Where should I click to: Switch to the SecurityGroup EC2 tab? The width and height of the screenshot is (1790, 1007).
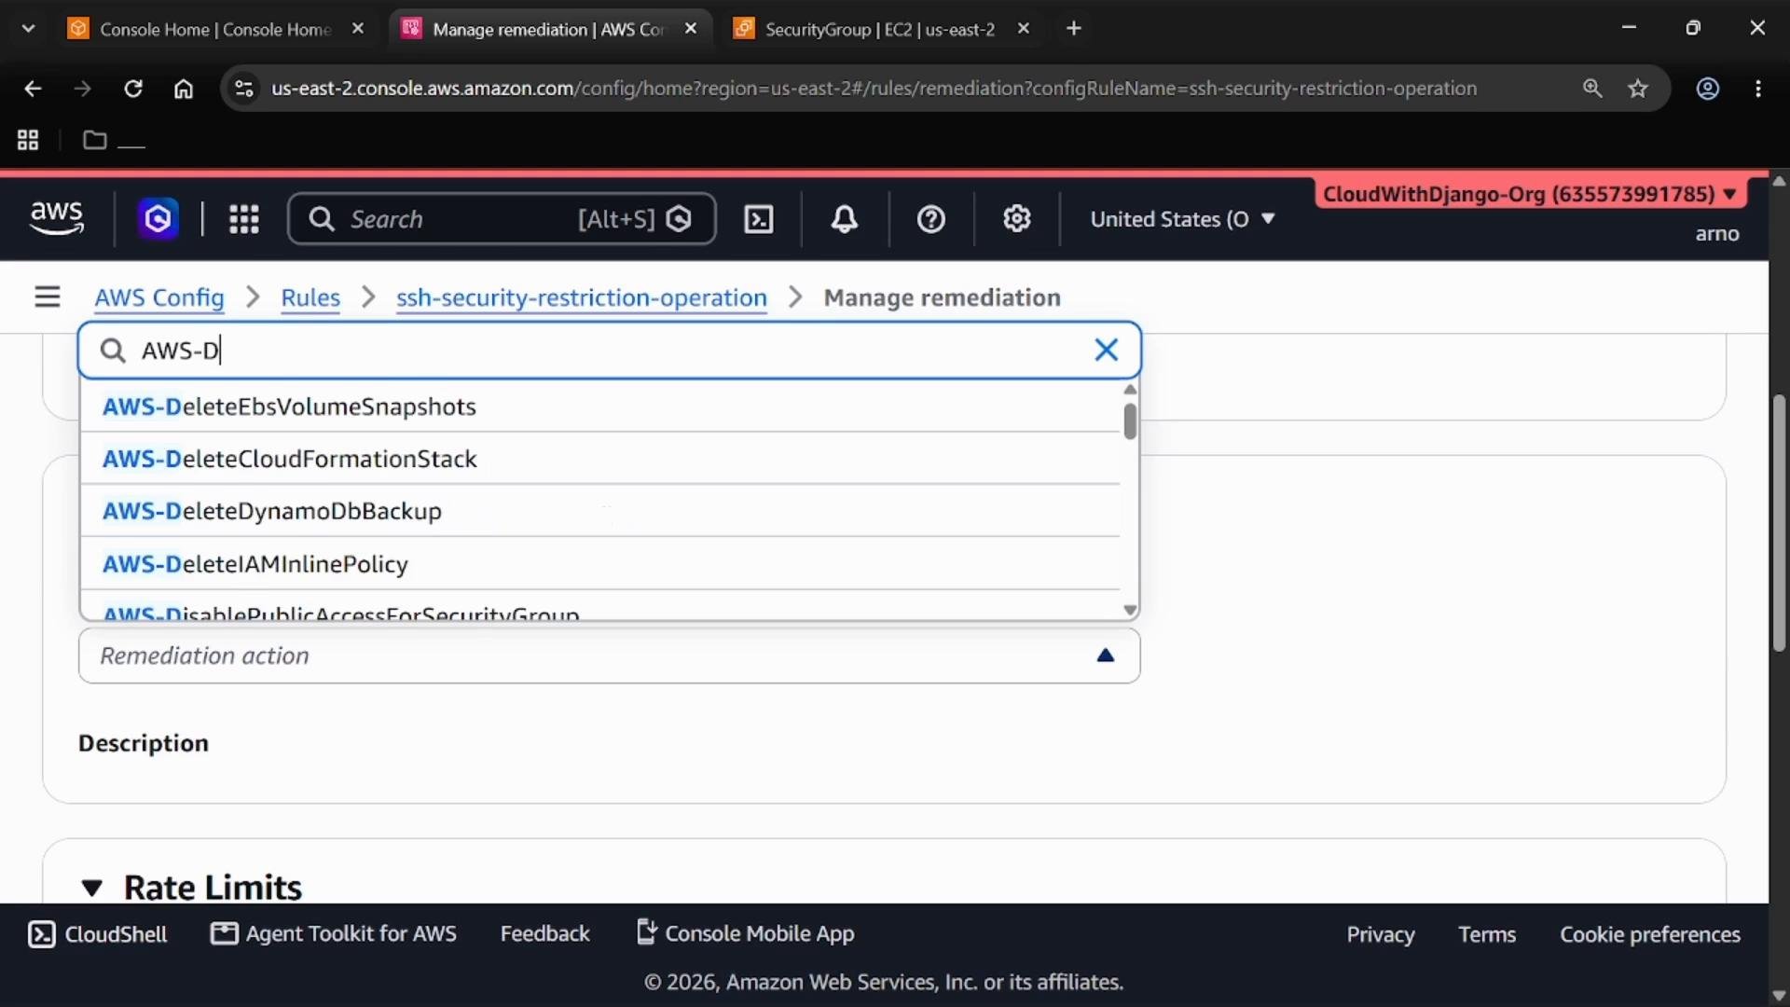879,29
